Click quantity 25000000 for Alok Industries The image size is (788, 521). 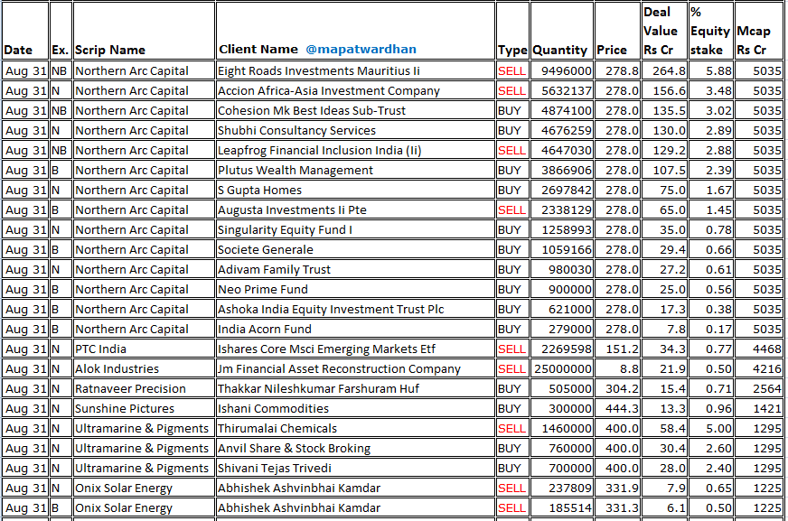562,369
